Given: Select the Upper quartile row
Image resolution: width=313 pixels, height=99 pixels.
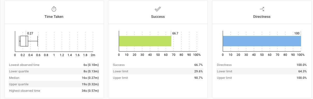Looking at the screenshot, I should coord(54,84).
